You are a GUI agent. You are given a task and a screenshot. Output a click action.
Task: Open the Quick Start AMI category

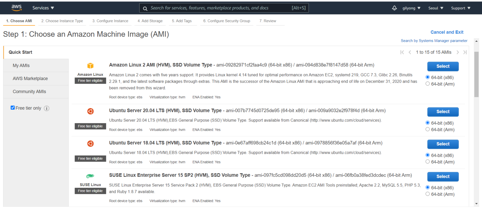tap(36, 52)
